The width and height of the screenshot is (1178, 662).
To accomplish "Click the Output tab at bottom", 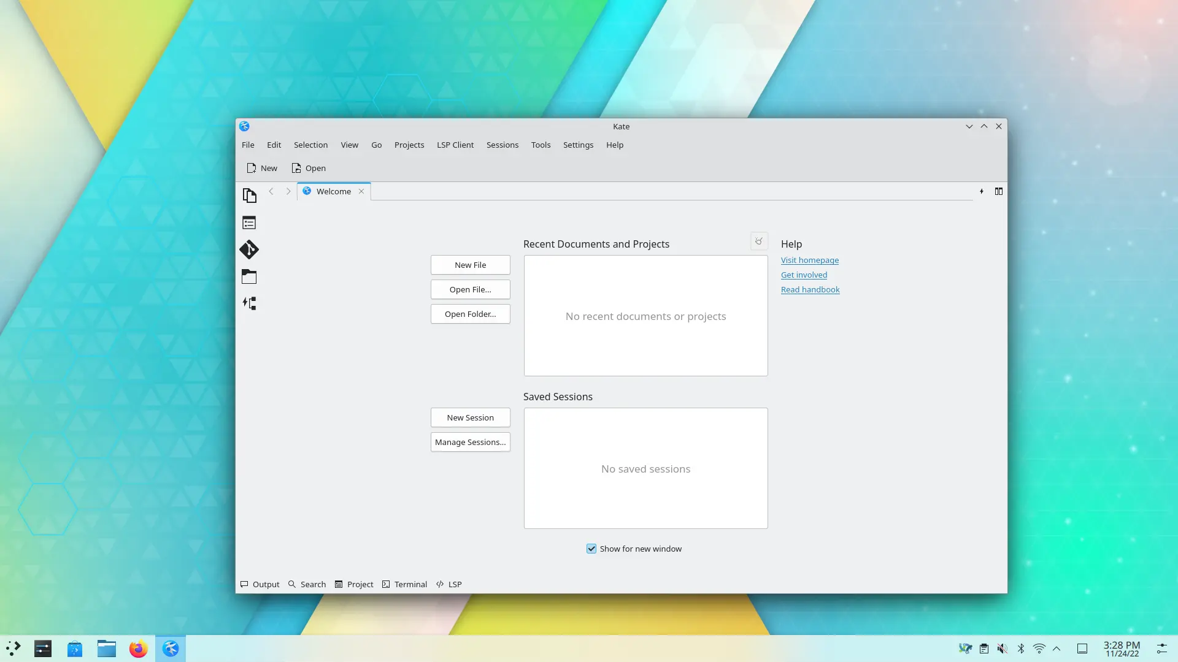I will [259, 584].
